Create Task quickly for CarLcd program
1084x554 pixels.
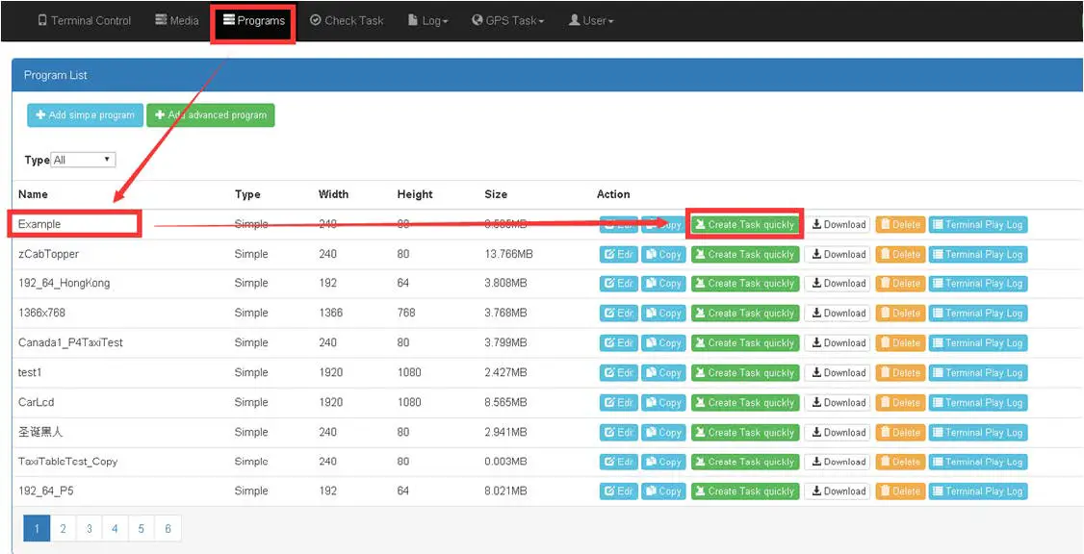(x=744, y=403)
